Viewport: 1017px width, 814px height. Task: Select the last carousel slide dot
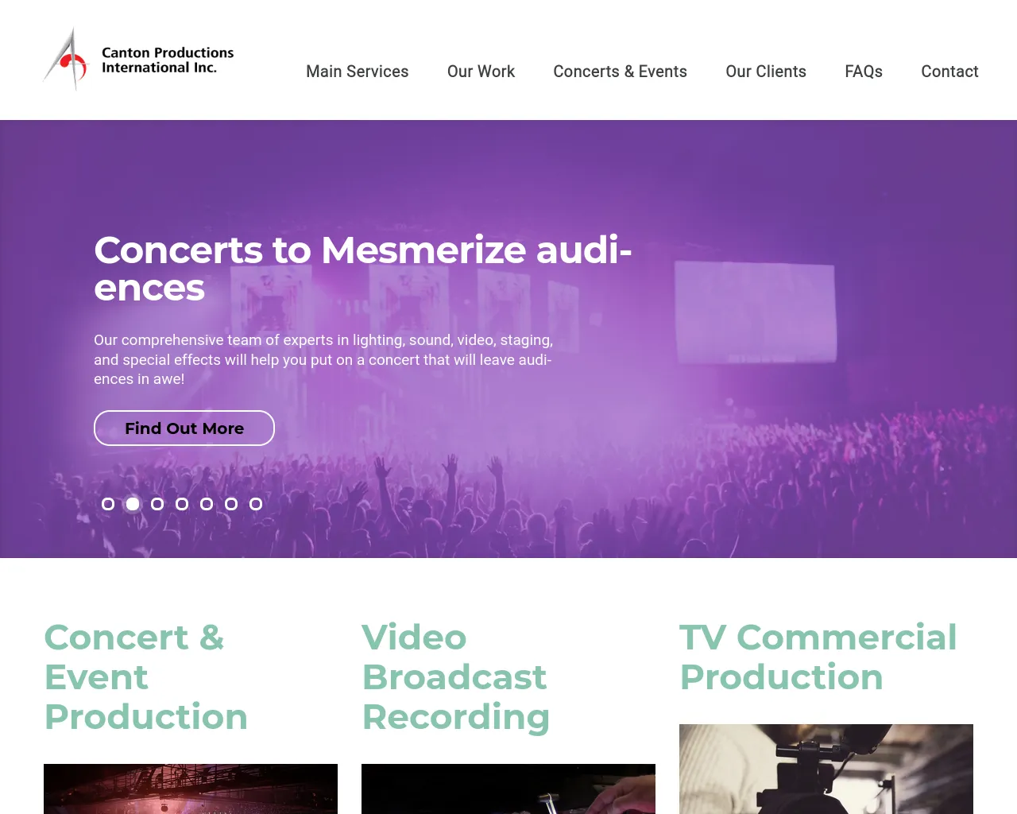coord(256,504)
